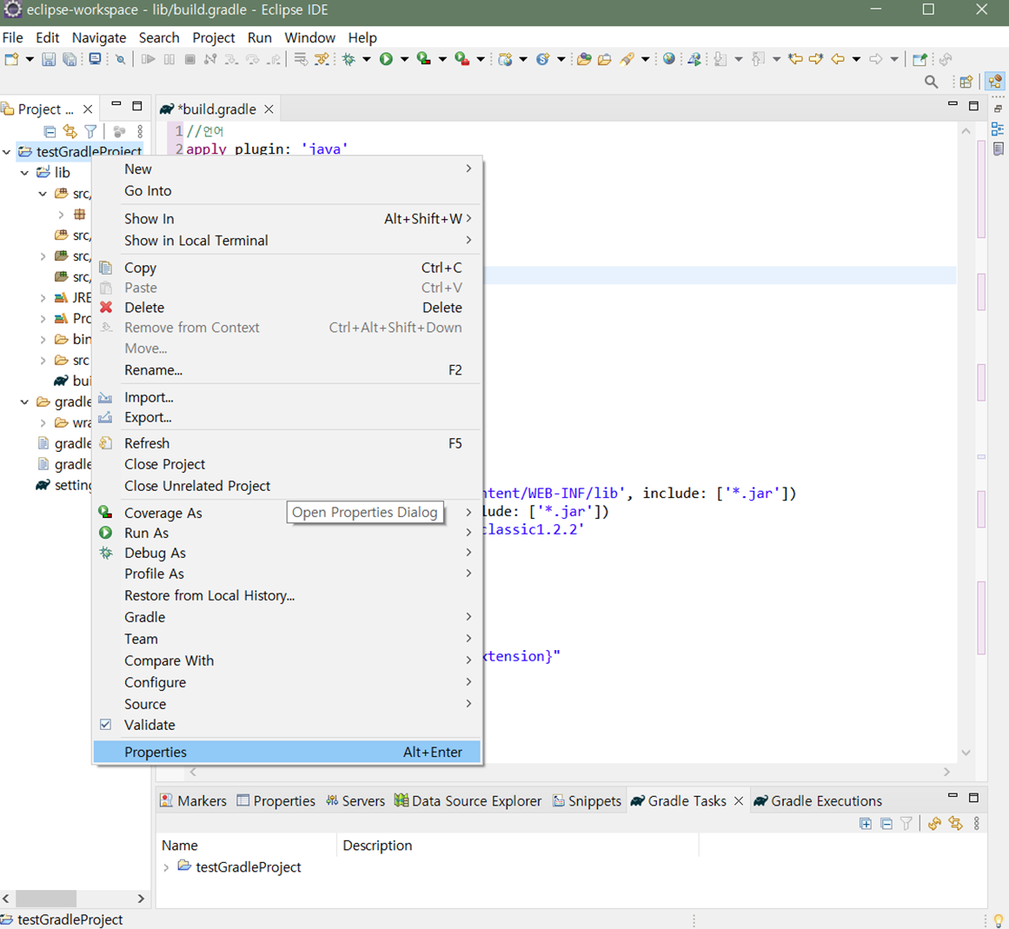Open the Help menu

click(x=362, y=38)
